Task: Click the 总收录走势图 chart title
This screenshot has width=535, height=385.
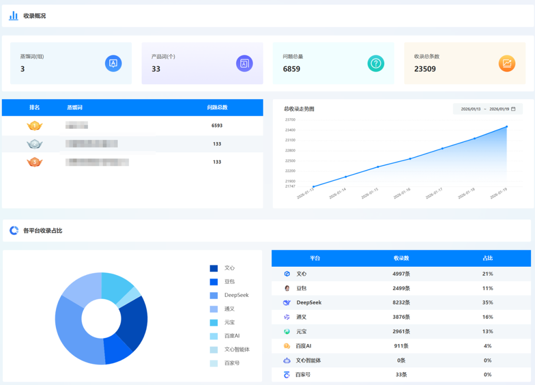Action: click(x=299, y=109)
